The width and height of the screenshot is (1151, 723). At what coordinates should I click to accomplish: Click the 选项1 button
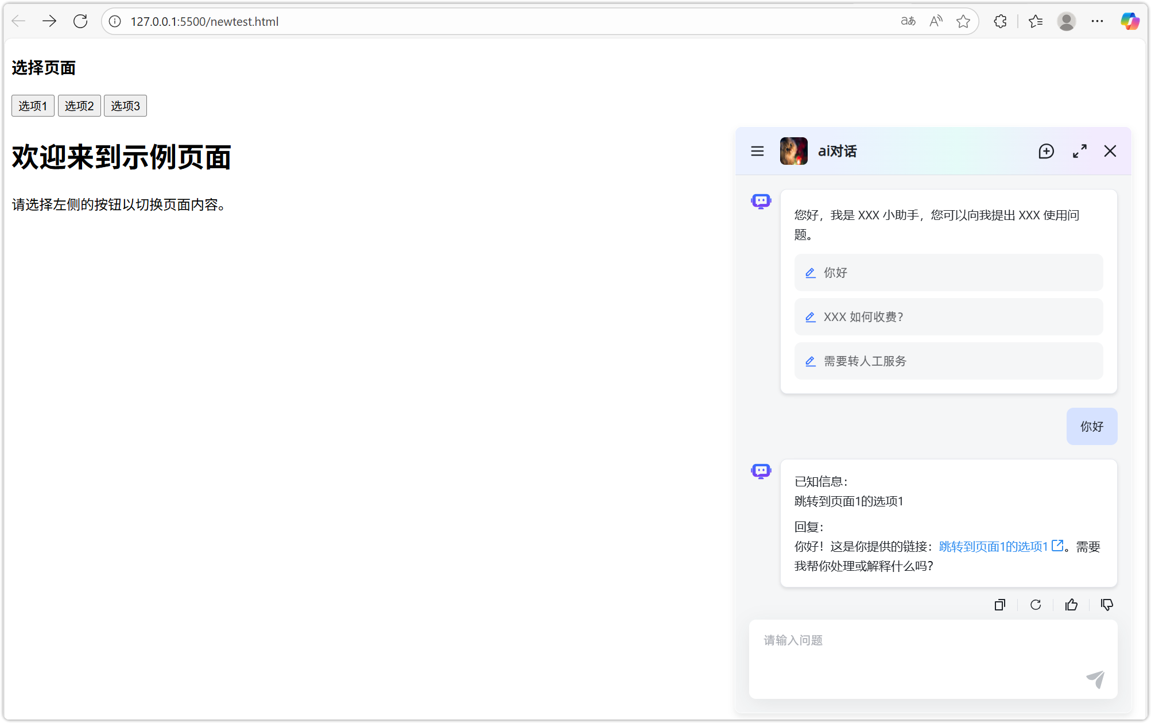[x=33, y=106]
